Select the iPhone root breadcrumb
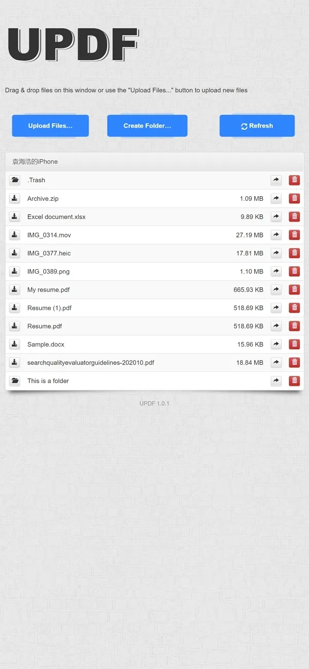 35,162
